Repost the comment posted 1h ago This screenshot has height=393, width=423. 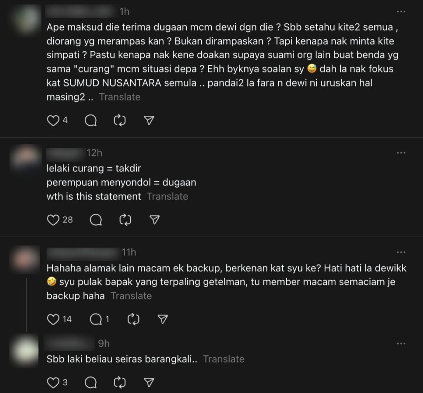click(120, 120)
